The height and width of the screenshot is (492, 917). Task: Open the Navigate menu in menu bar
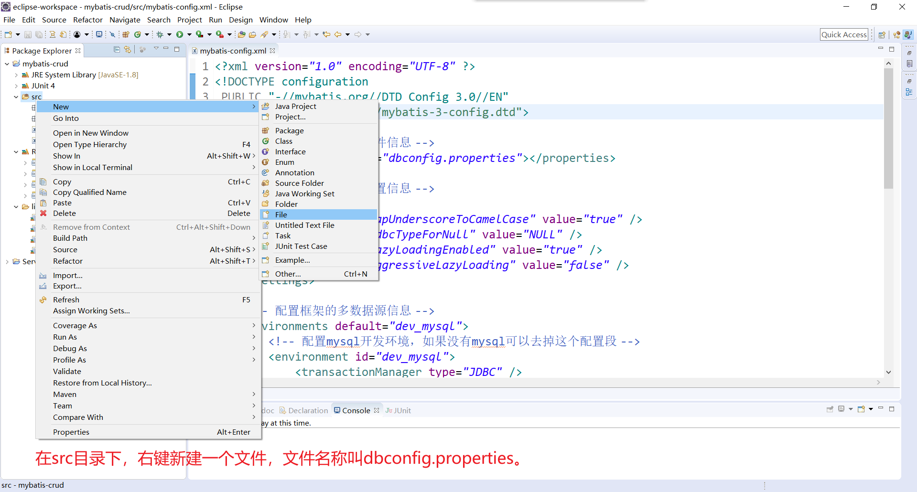[125, 20]
